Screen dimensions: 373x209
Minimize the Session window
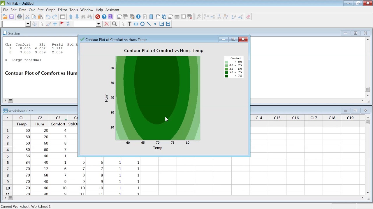tap(345, 33)
